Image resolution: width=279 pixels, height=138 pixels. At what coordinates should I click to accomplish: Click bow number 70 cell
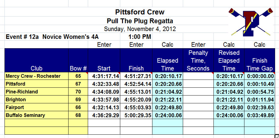point(78,92)
